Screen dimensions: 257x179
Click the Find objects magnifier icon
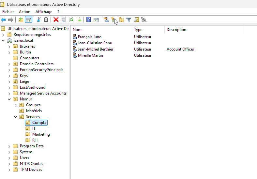(x=136, y=20)
